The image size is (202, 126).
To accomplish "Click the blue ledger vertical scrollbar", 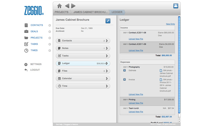I will 179,65.
